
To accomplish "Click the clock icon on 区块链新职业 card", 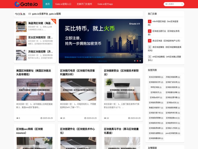I will click(x=129, y=118).
